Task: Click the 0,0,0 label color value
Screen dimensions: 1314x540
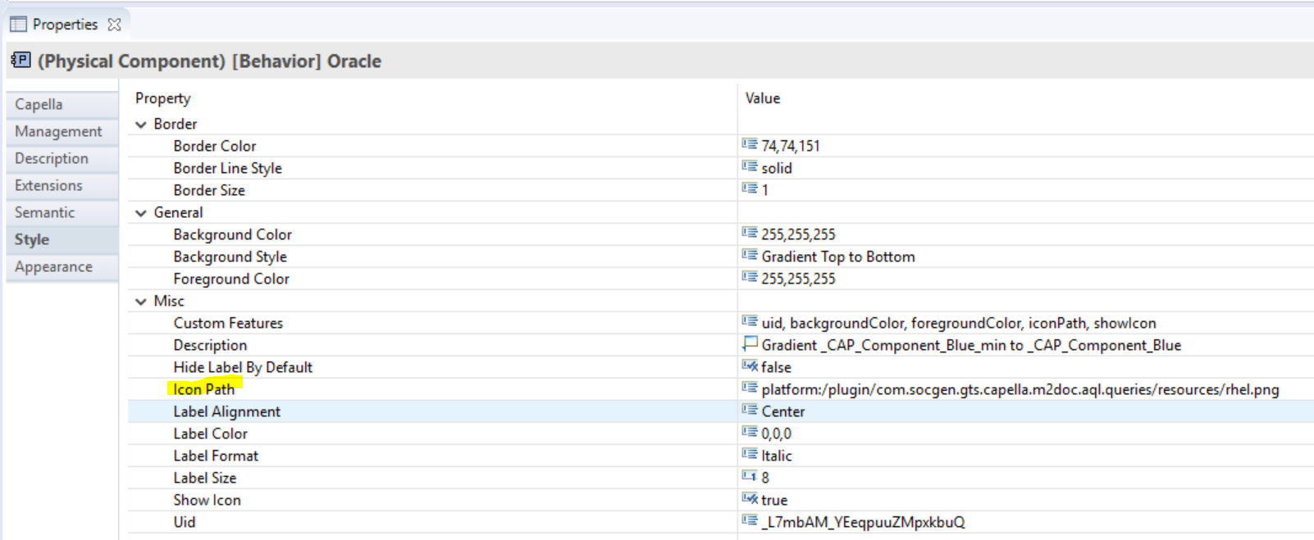Action: pyautogui.click(x=777, y=433)
